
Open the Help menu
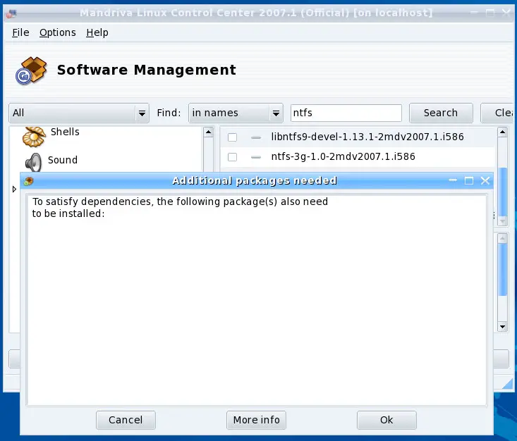(x=97, y=32)
